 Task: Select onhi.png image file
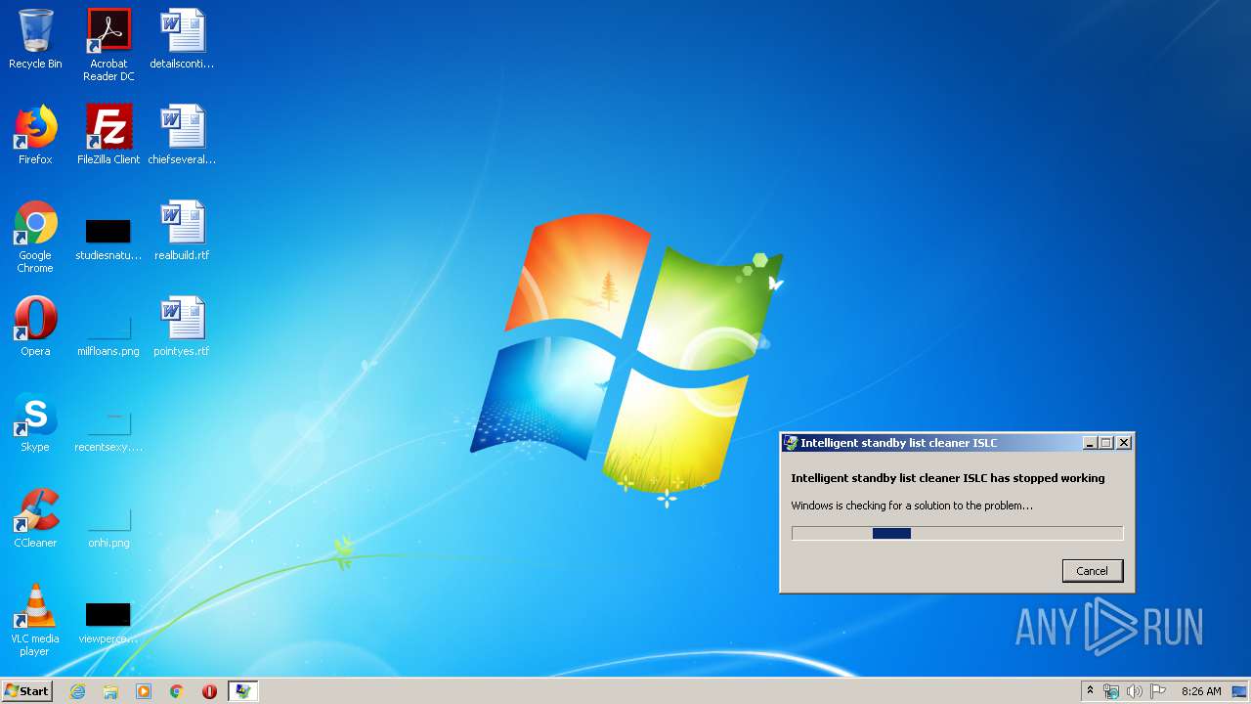pos(108,526)
